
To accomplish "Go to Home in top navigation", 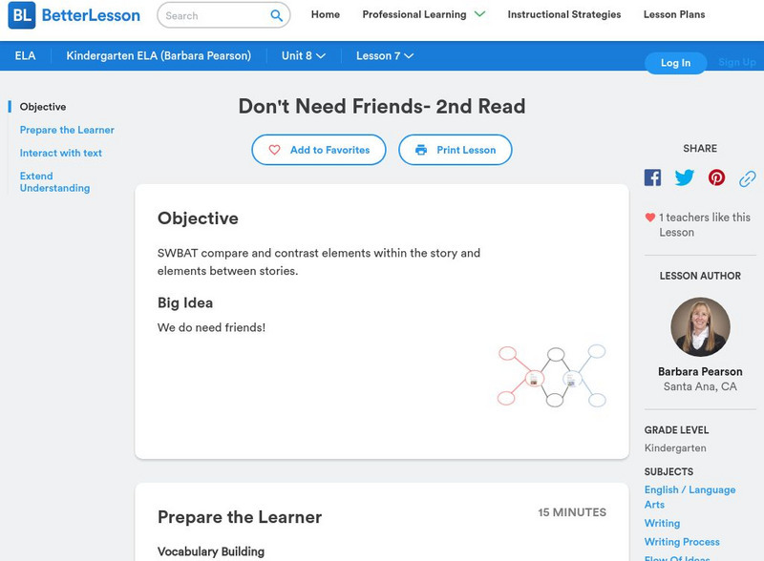I will 326,14.
